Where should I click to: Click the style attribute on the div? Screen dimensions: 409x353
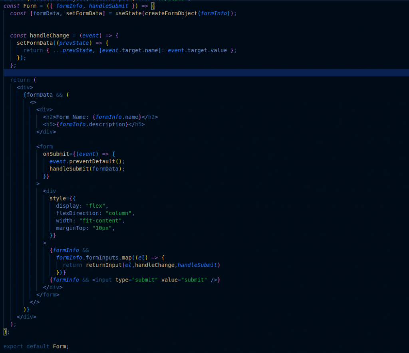(58, 198)
